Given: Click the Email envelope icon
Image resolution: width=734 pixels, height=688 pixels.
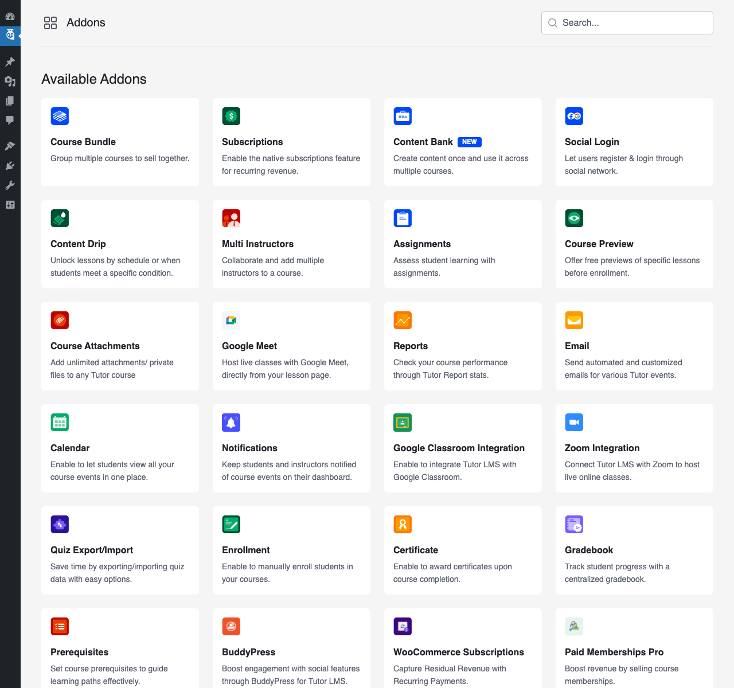Looking at the screenshot, I should (x=574, y=320).
